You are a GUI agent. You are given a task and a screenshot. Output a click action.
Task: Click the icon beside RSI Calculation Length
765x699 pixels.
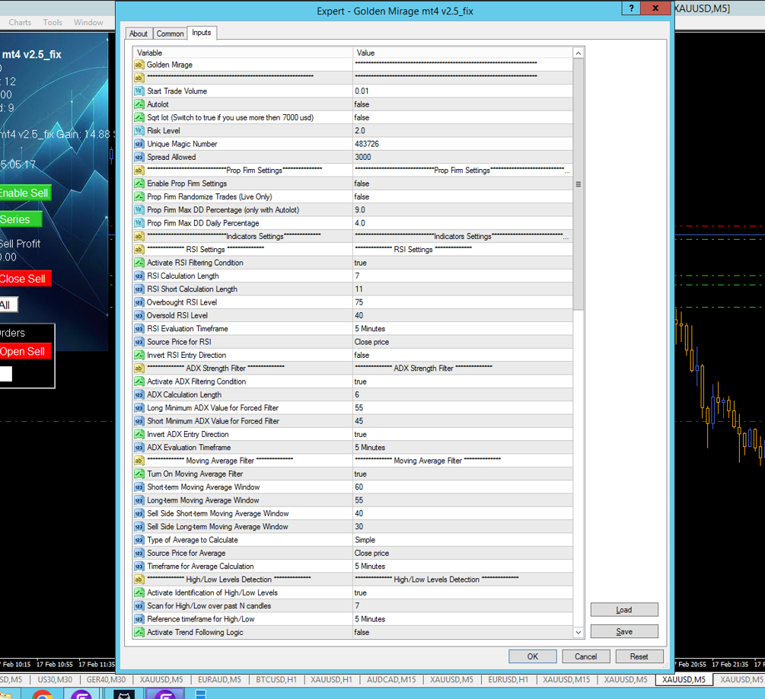(x=139, y=276)
